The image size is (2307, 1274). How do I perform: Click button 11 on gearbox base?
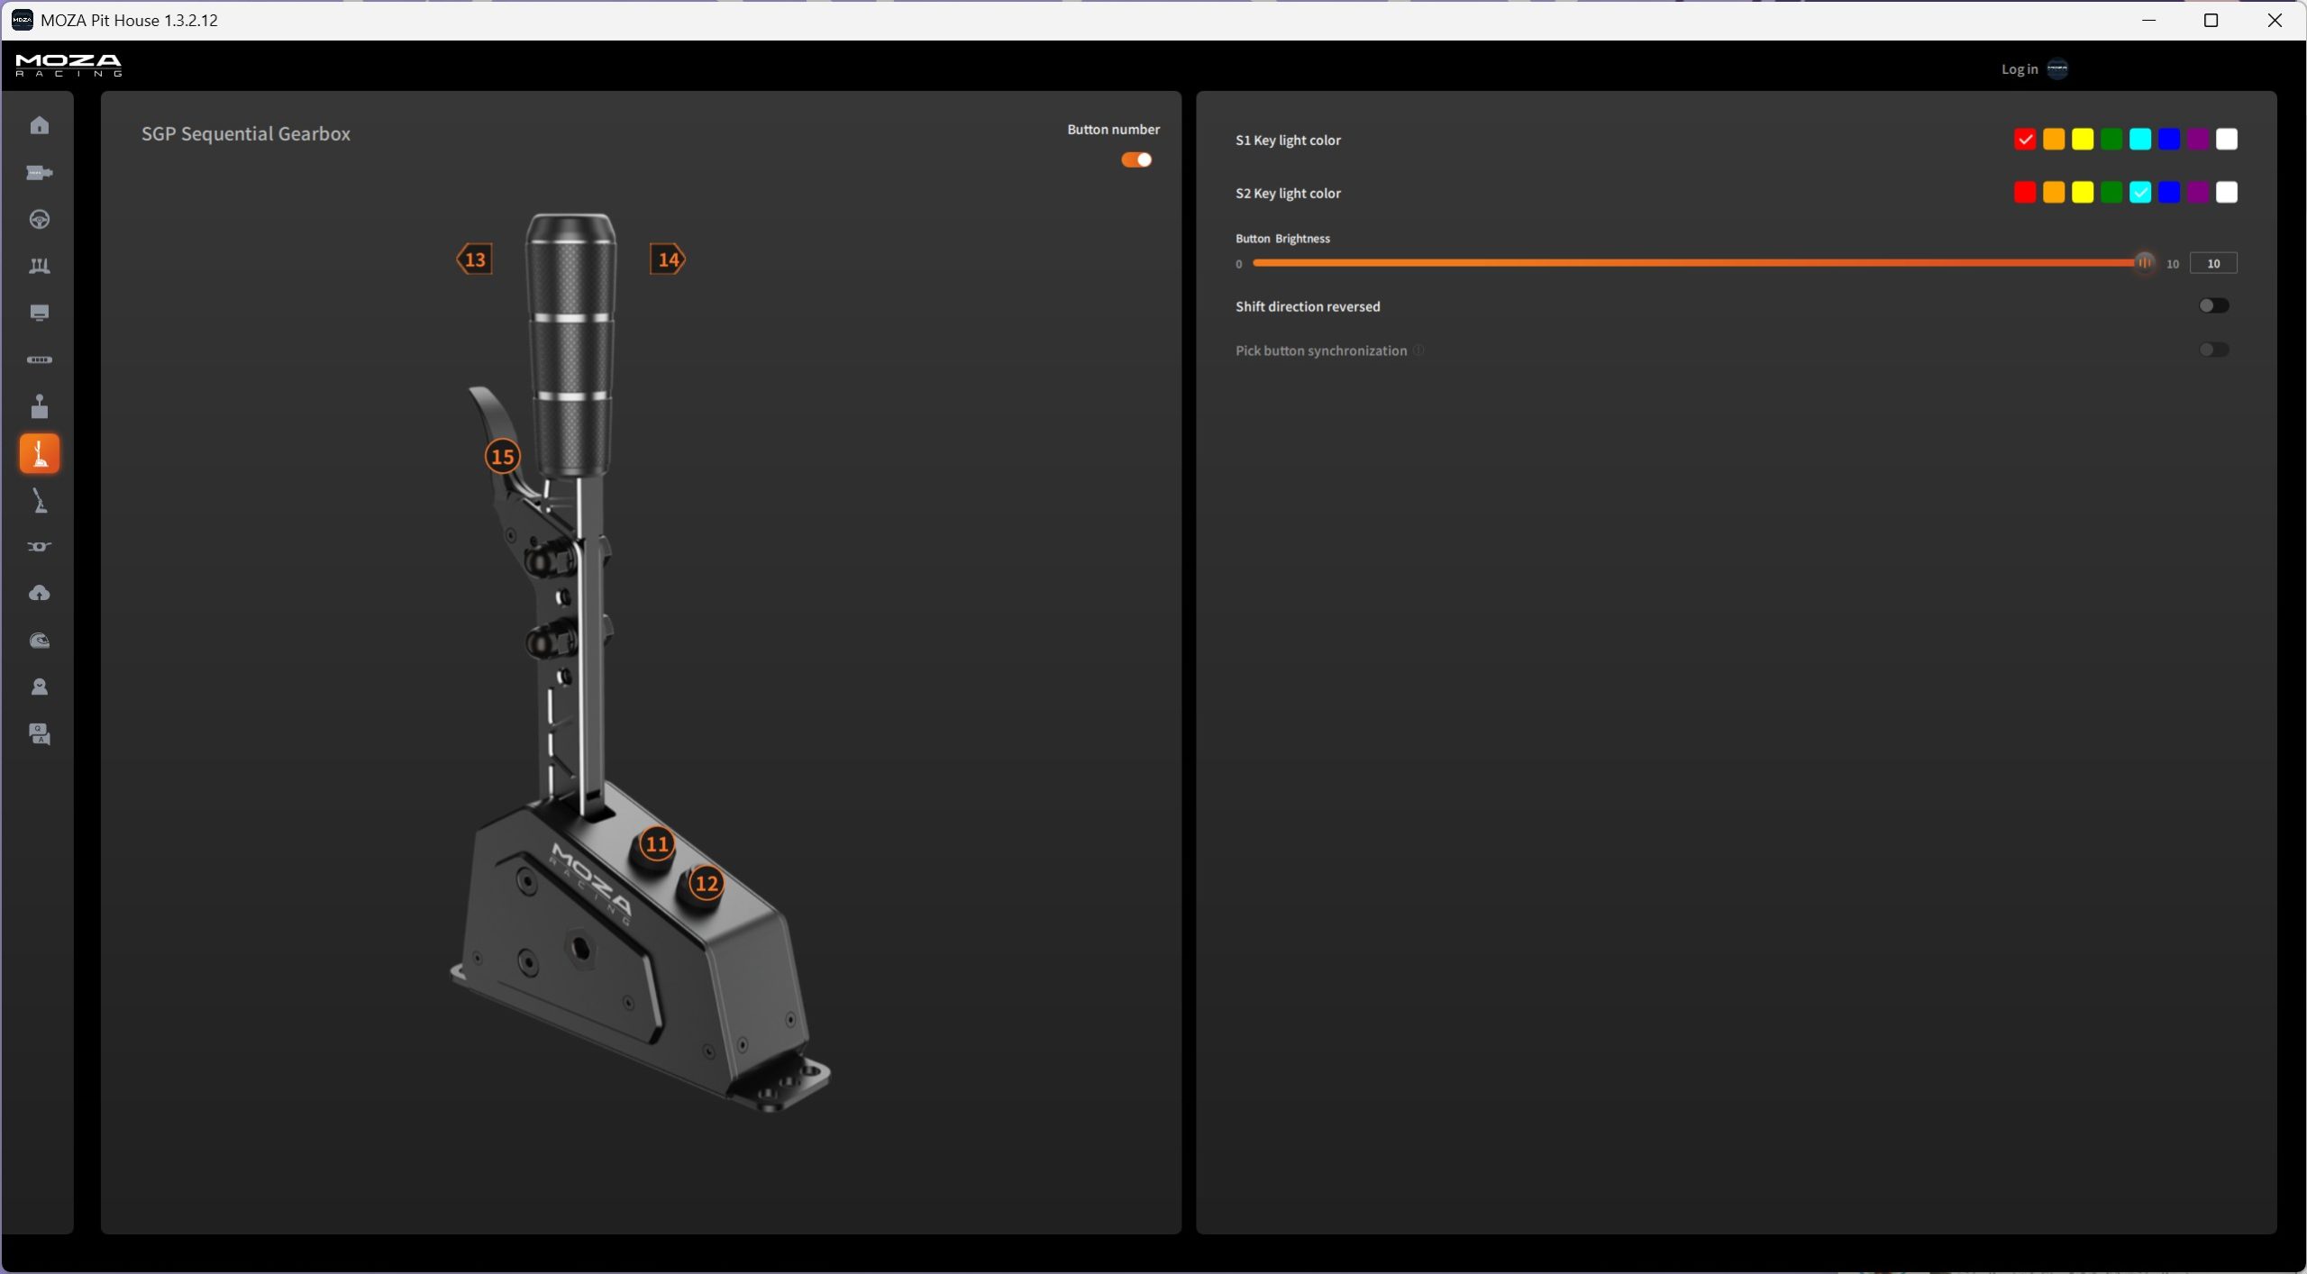click(x=657, y=844)
